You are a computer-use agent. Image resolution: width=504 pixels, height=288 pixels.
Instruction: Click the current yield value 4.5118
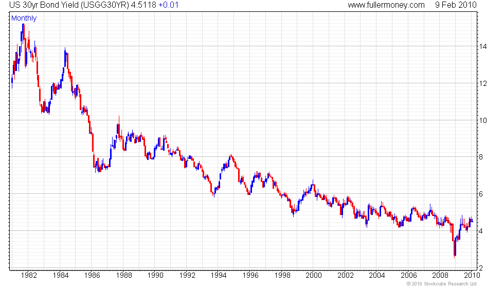pos(143,5)
